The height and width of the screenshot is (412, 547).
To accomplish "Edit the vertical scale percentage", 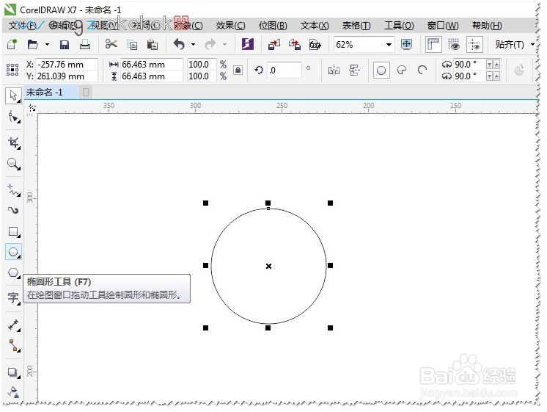I will [x=202, y=76].
